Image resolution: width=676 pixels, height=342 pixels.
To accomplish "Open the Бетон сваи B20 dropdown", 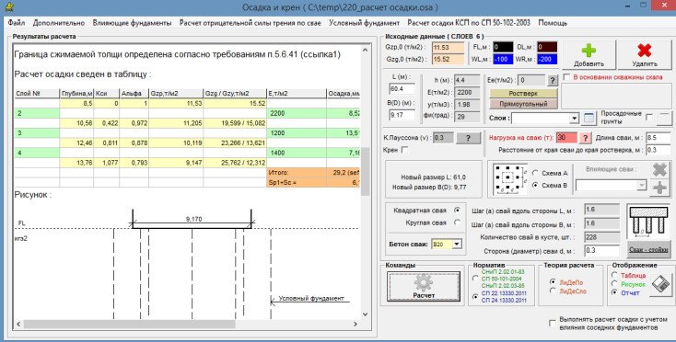I will 456,244.
